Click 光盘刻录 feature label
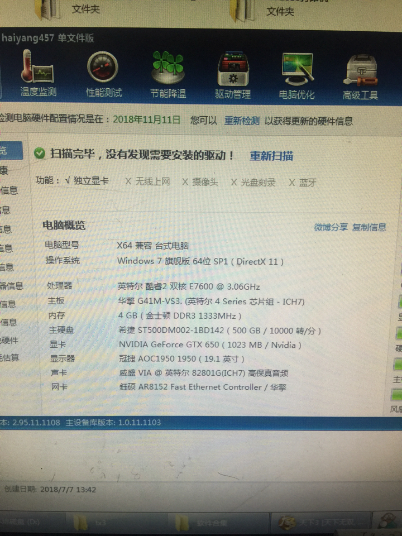Viewport: 402px width, 536px height. tap(258, 182)
